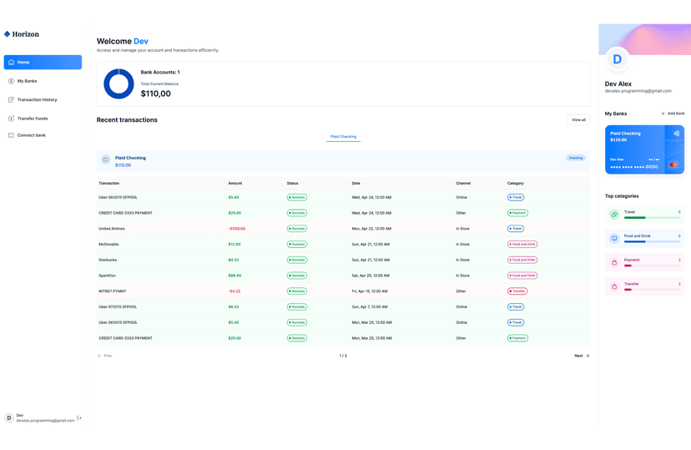This screenshot has height=450, width=691.
Task: Click the Plaid Checking account icon
Action: [x=106, y=159]
